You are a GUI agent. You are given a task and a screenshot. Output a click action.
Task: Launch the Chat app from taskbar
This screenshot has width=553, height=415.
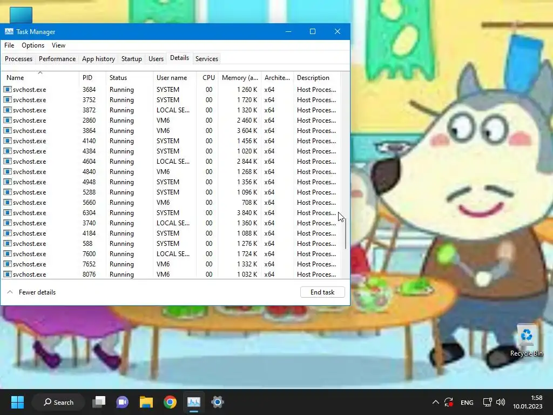pyautogui.click(x=123, y=402)
